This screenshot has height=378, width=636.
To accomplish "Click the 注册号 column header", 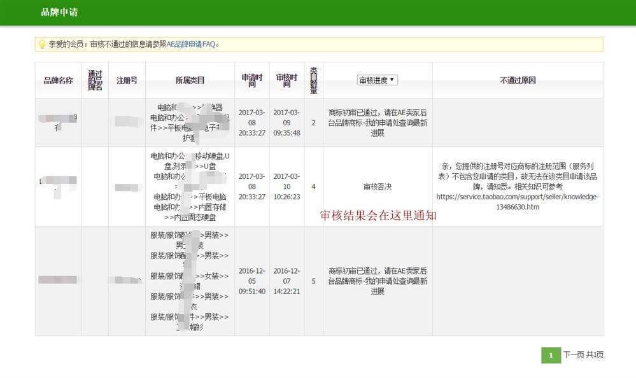I will 127,81.
